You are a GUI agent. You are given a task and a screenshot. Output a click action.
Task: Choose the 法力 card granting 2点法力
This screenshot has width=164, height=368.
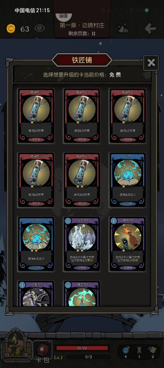[x=128, y=180]
